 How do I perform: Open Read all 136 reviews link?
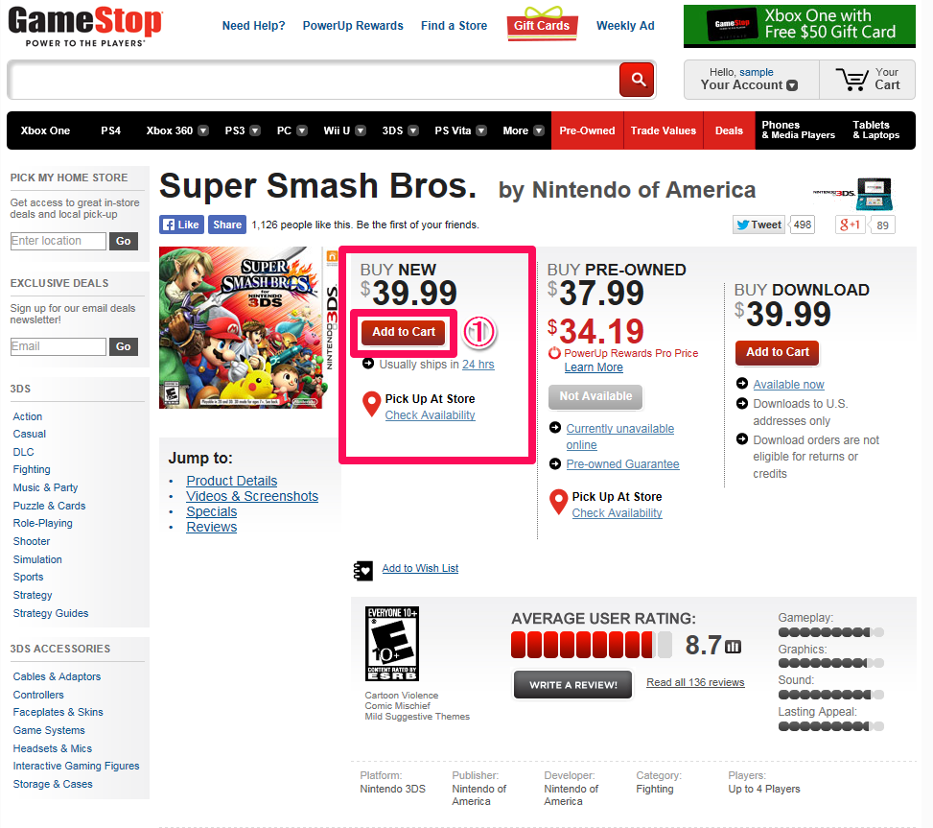click(x=695, y=682)
